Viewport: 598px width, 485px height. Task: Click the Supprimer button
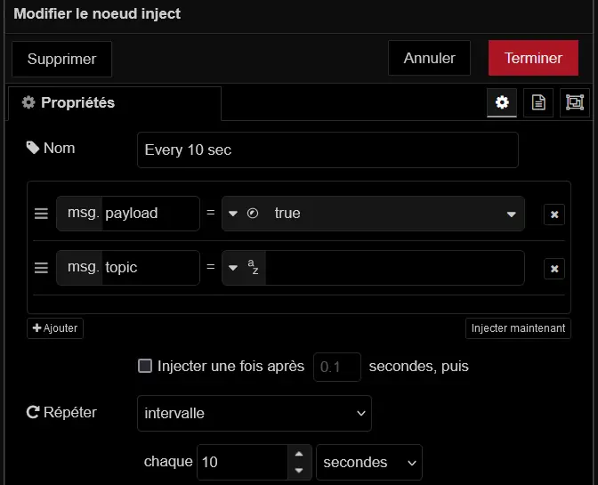pyautogui.click(x=61, y=59)
